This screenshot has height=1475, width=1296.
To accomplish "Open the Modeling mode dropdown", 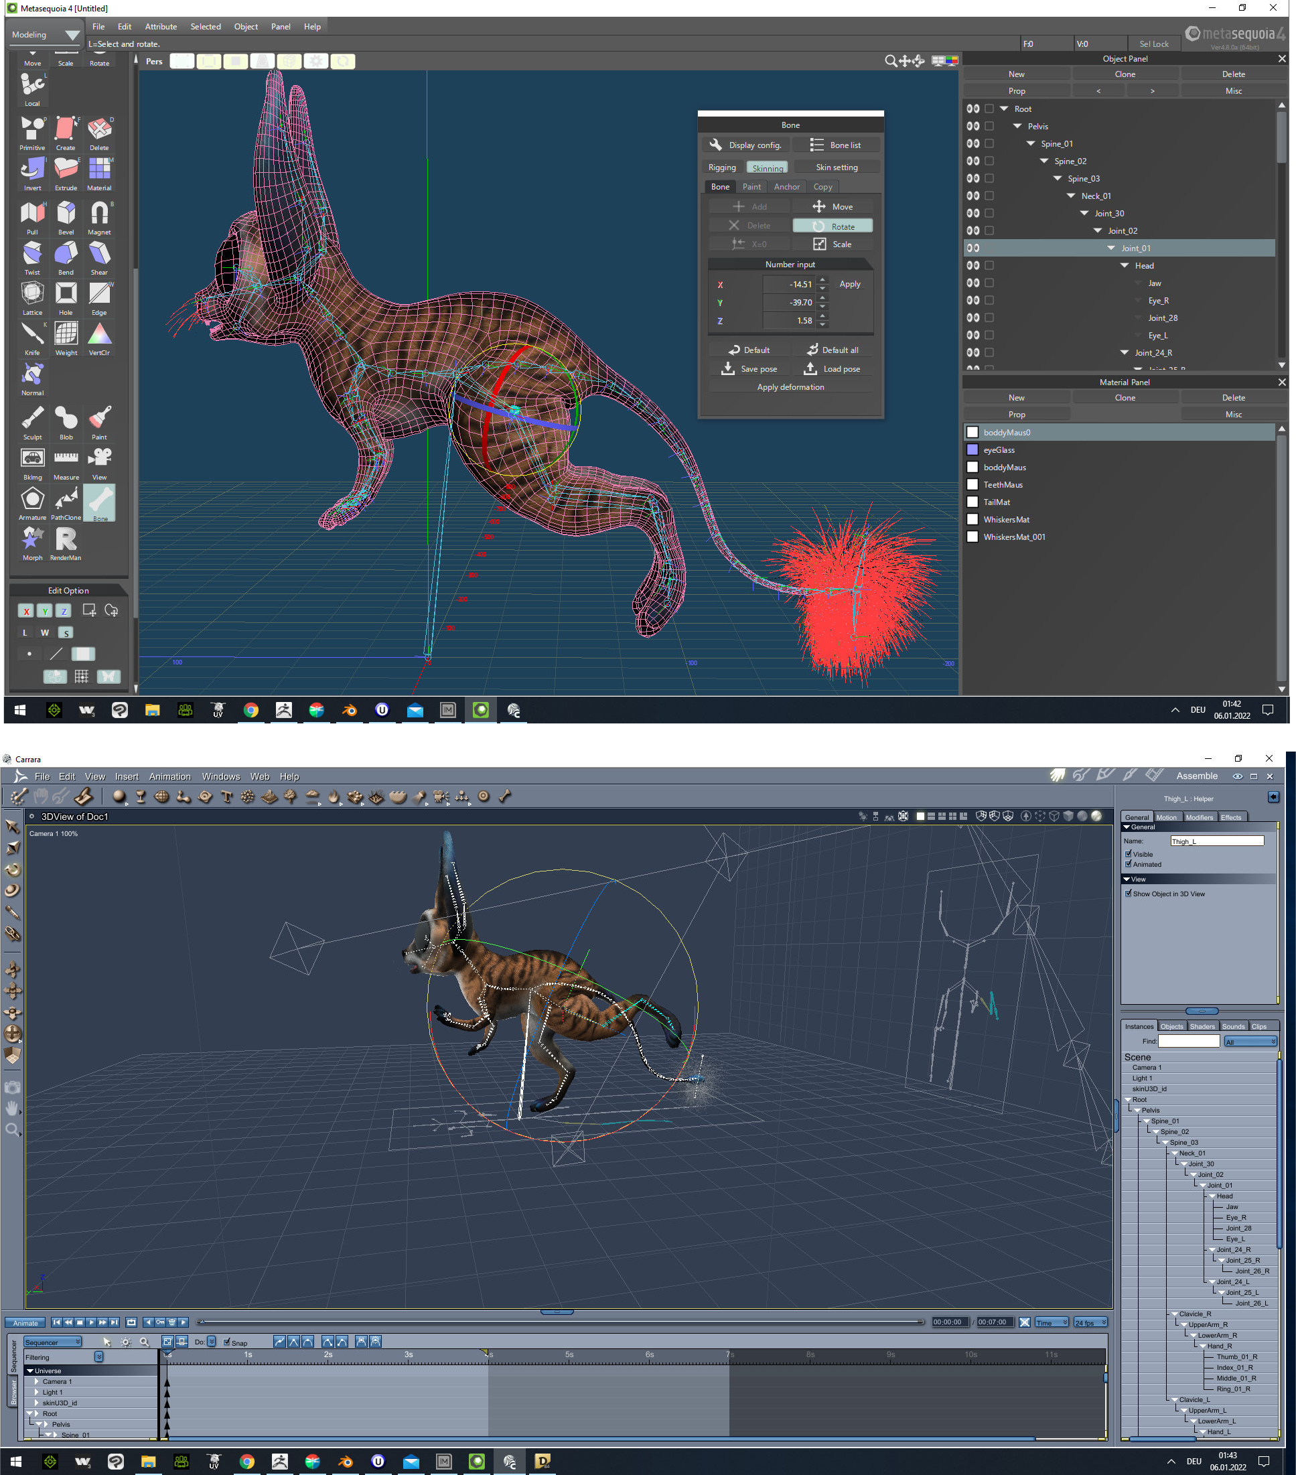I will [46, 35].
